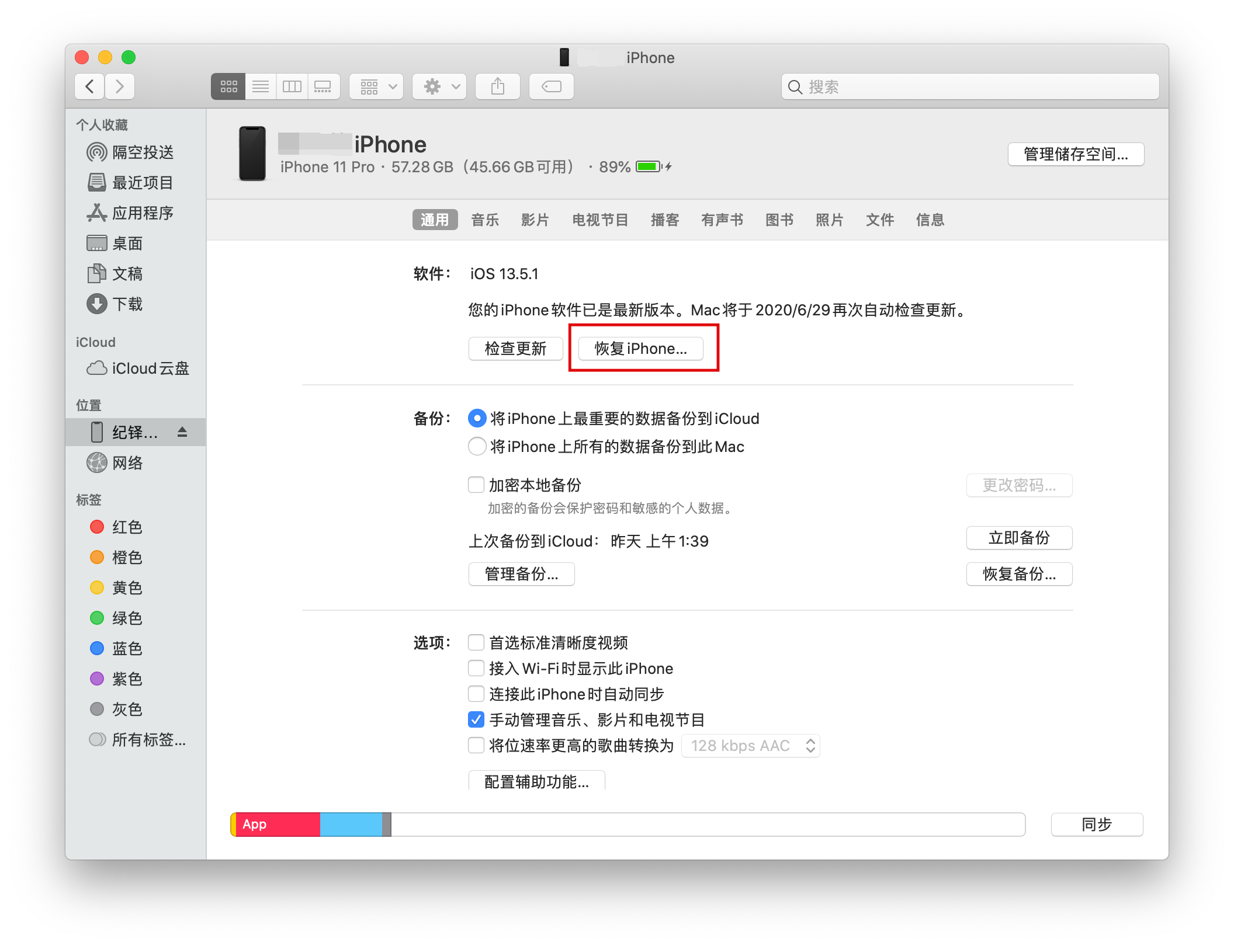Enable 加密本地备份 checkbox
1234x946 pixels.
[x=476, y=485]
